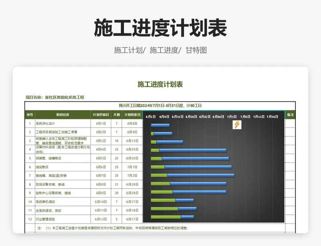Click the 天数 column header
The height and width of the screenshot is (246, 321).
point(116,115)
